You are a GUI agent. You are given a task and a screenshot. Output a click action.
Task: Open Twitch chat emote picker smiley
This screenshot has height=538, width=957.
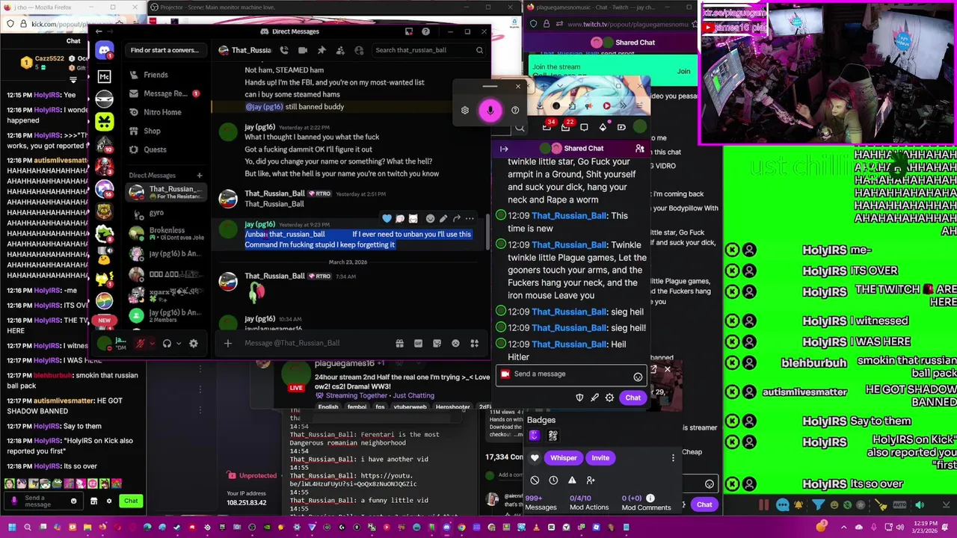click(x=638, y=377)
